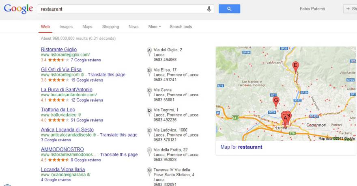Click the phone number 0583 494058
Image resolution: width=357 pixels, height=186 pixels.
click(165, 60)
